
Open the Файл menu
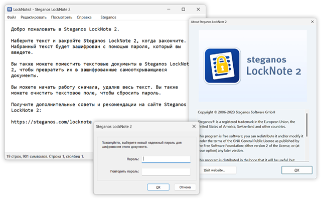coord(12,17)
